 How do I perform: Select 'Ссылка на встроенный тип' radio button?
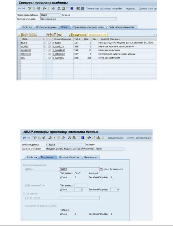coord(26,206)
